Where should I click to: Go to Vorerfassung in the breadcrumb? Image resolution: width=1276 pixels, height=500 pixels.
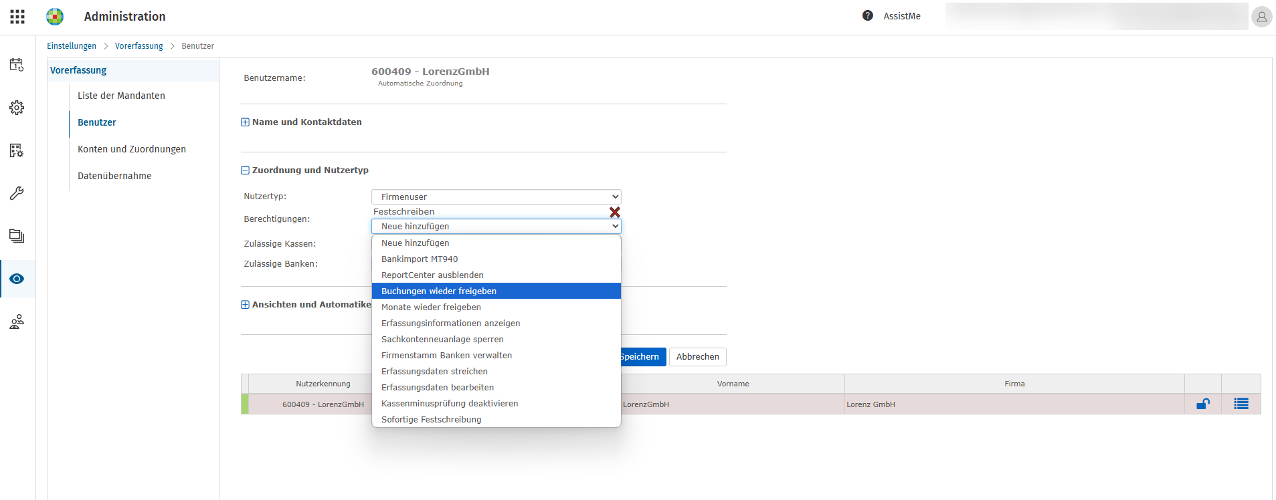(x=139, y=46)
